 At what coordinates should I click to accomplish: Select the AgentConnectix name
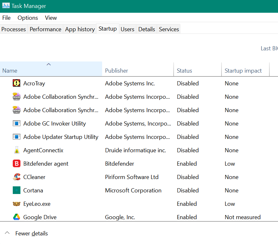pos(43,150)
